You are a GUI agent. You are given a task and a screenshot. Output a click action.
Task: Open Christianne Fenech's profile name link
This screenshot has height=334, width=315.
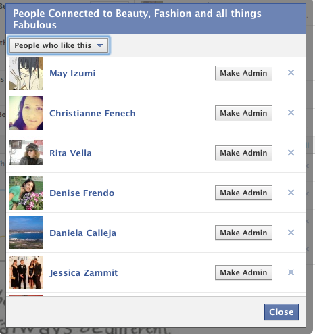point(93,113)
